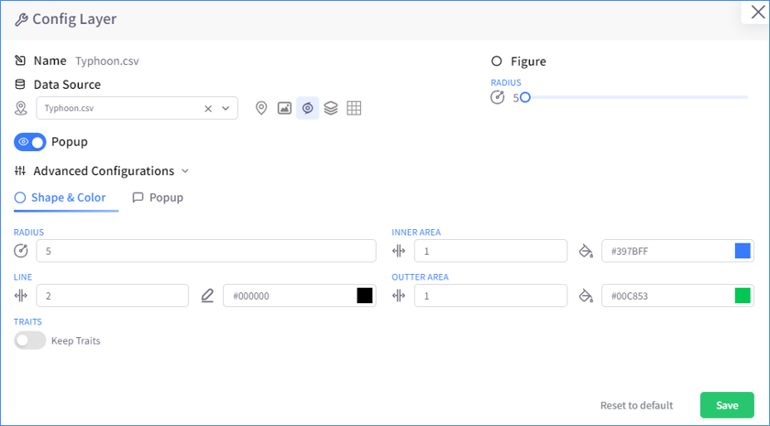The image size is (770, 426).
Task: Open the Typhoon.csv data source dropdown
Action: (225, 108)
